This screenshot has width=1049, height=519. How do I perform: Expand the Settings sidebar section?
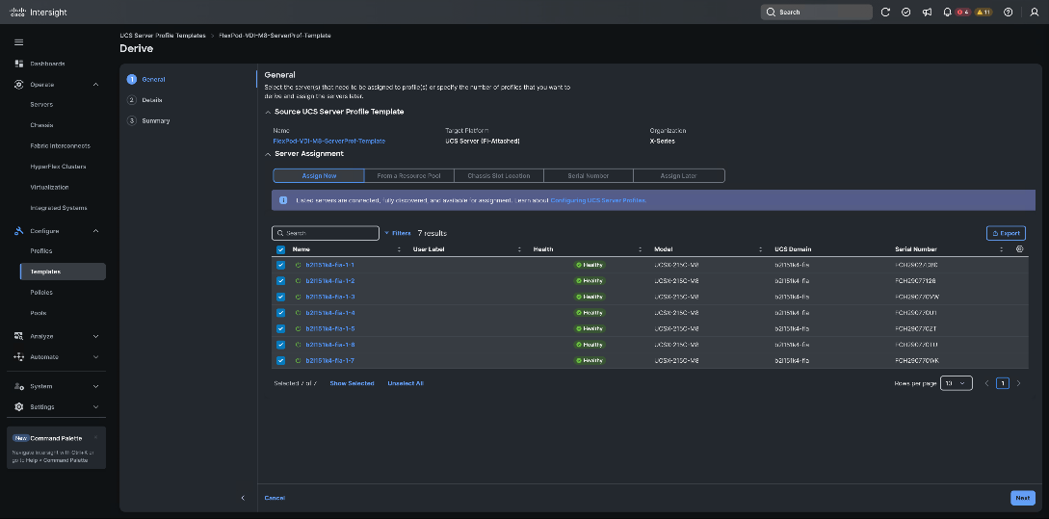(95, 406)
